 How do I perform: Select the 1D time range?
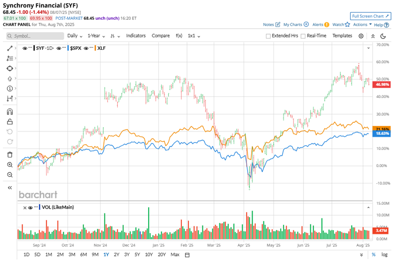tap(26, 255)
